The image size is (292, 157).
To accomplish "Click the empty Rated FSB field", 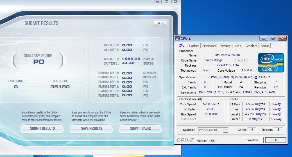I will tap(211, 119).
